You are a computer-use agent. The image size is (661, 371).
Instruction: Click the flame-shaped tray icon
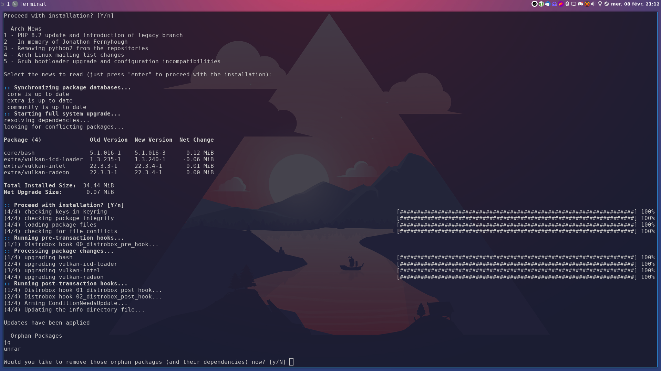pyautogui.click(x=561, y=4)
